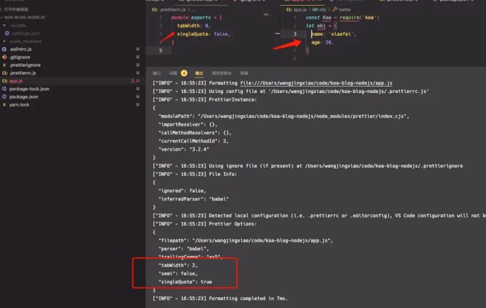The width and height of the screenshot is (486, 308).
Task: Click the app.js breadcrumb in right editor
Action: pos(299,10)
